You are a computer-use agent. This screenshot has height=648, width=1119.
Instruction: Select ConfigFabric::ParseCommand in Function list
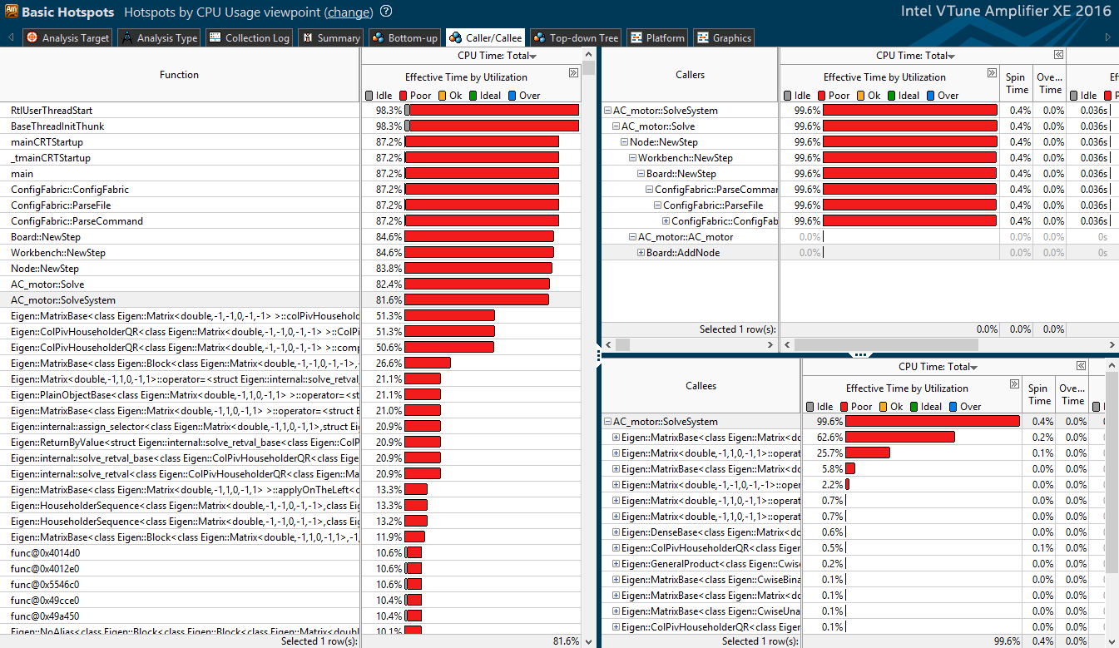click(x=180, y=221)
